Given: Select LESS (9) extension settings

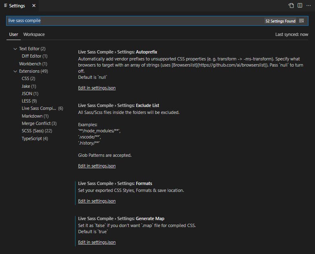Looking at the screenshot, I should [29, 101].
